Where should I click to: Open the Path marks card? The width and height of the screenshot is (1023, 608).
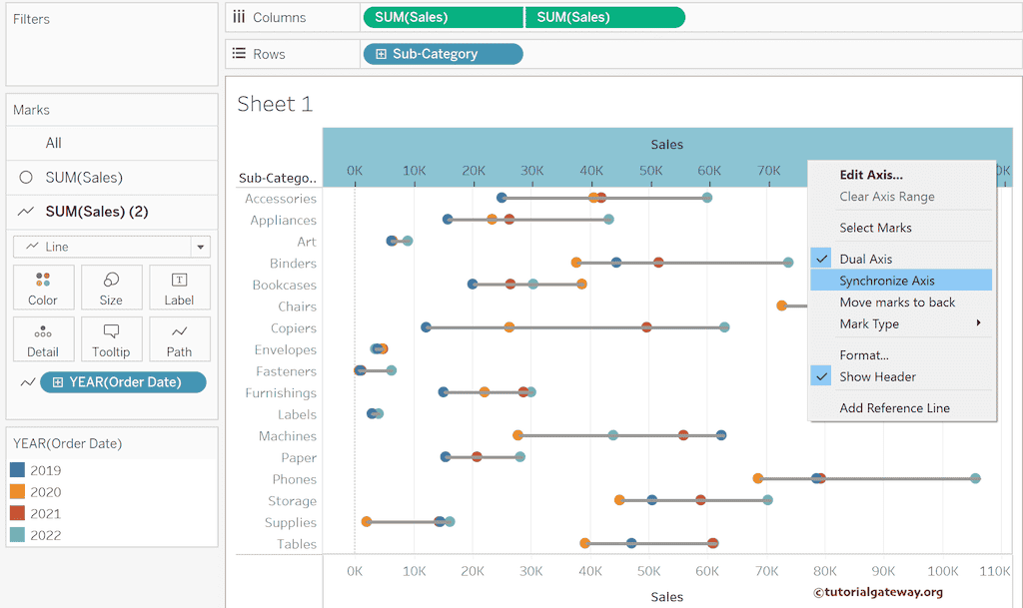pyautogui.click(x=179, y=338)
